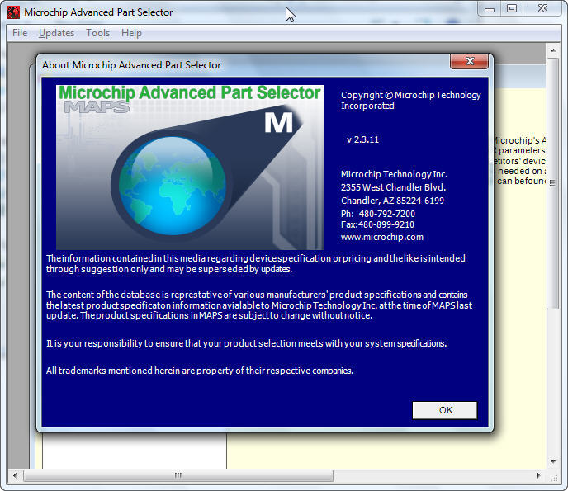This screenshot has width=568, height=491.
Task: Click the vertical scrollbar thumb
Action: coord(553,183)
